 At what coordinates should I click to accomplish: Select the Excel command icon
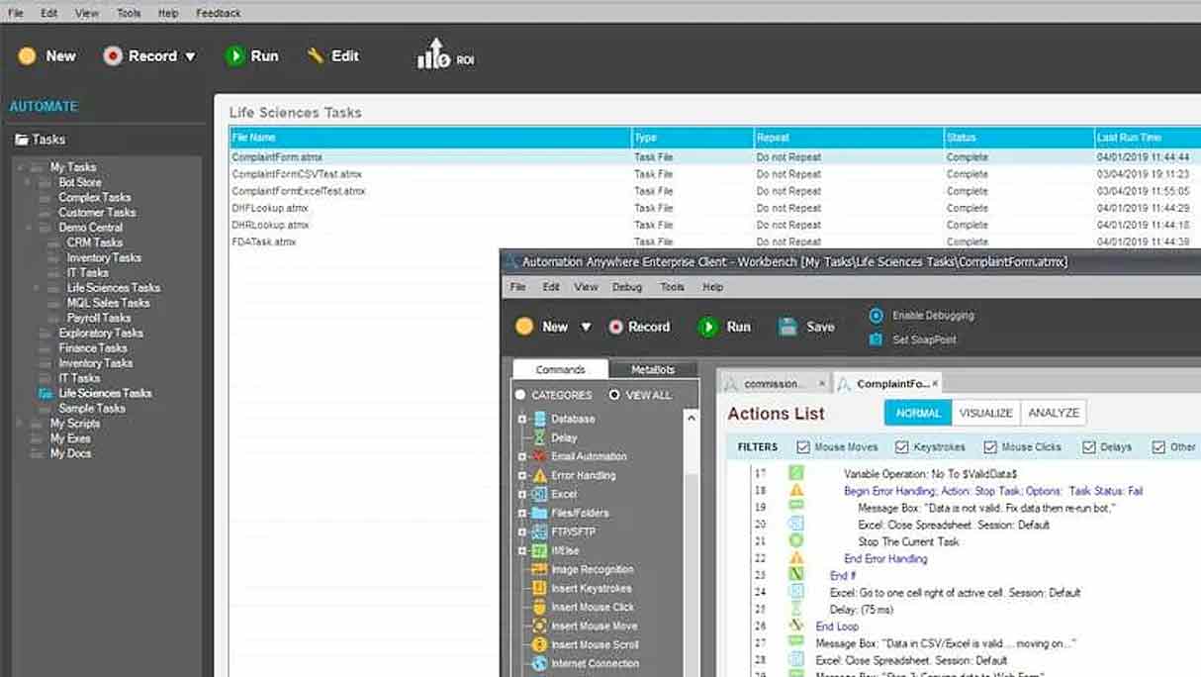coord(539,494)
